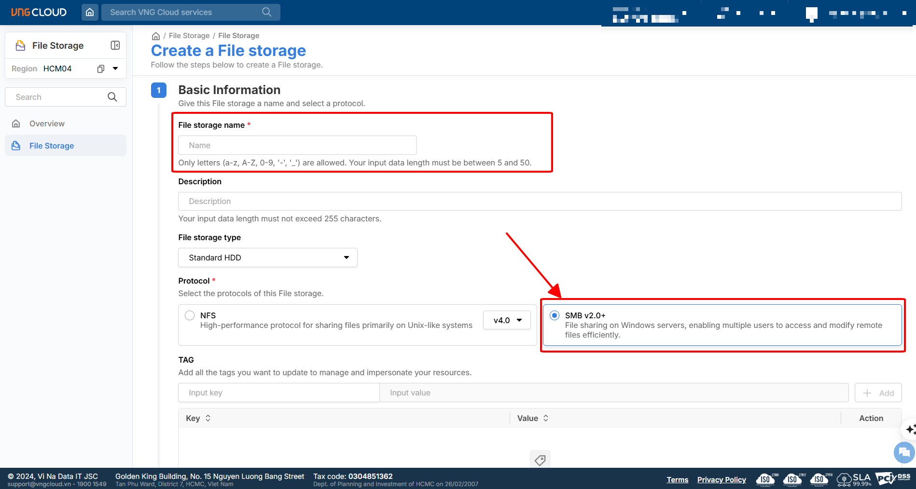Select the SMB v2.0+ protocol radio button
The image size is (916, 489).
tap(555, 315)
